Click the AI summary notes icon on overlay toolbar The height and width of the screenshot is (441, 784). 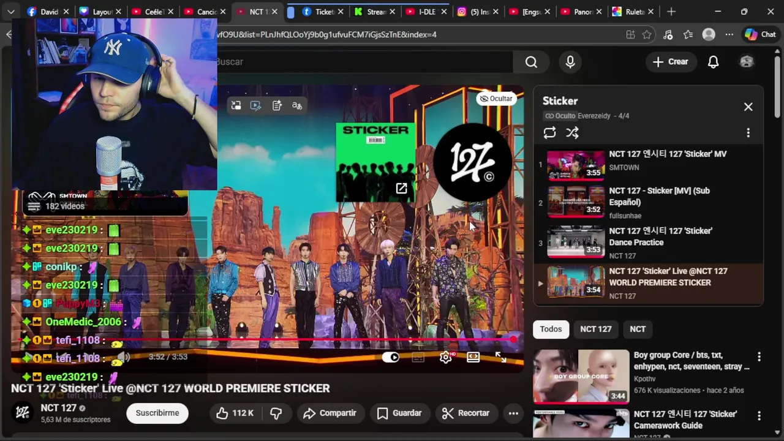point(277,105)
